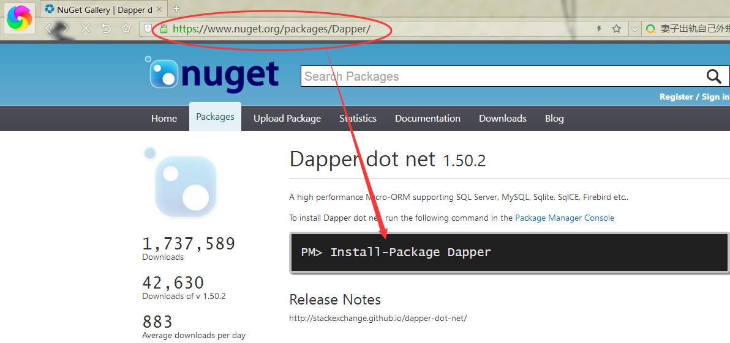Open Statistics menu item
This screenshot has width=730, height=343.
358,119
